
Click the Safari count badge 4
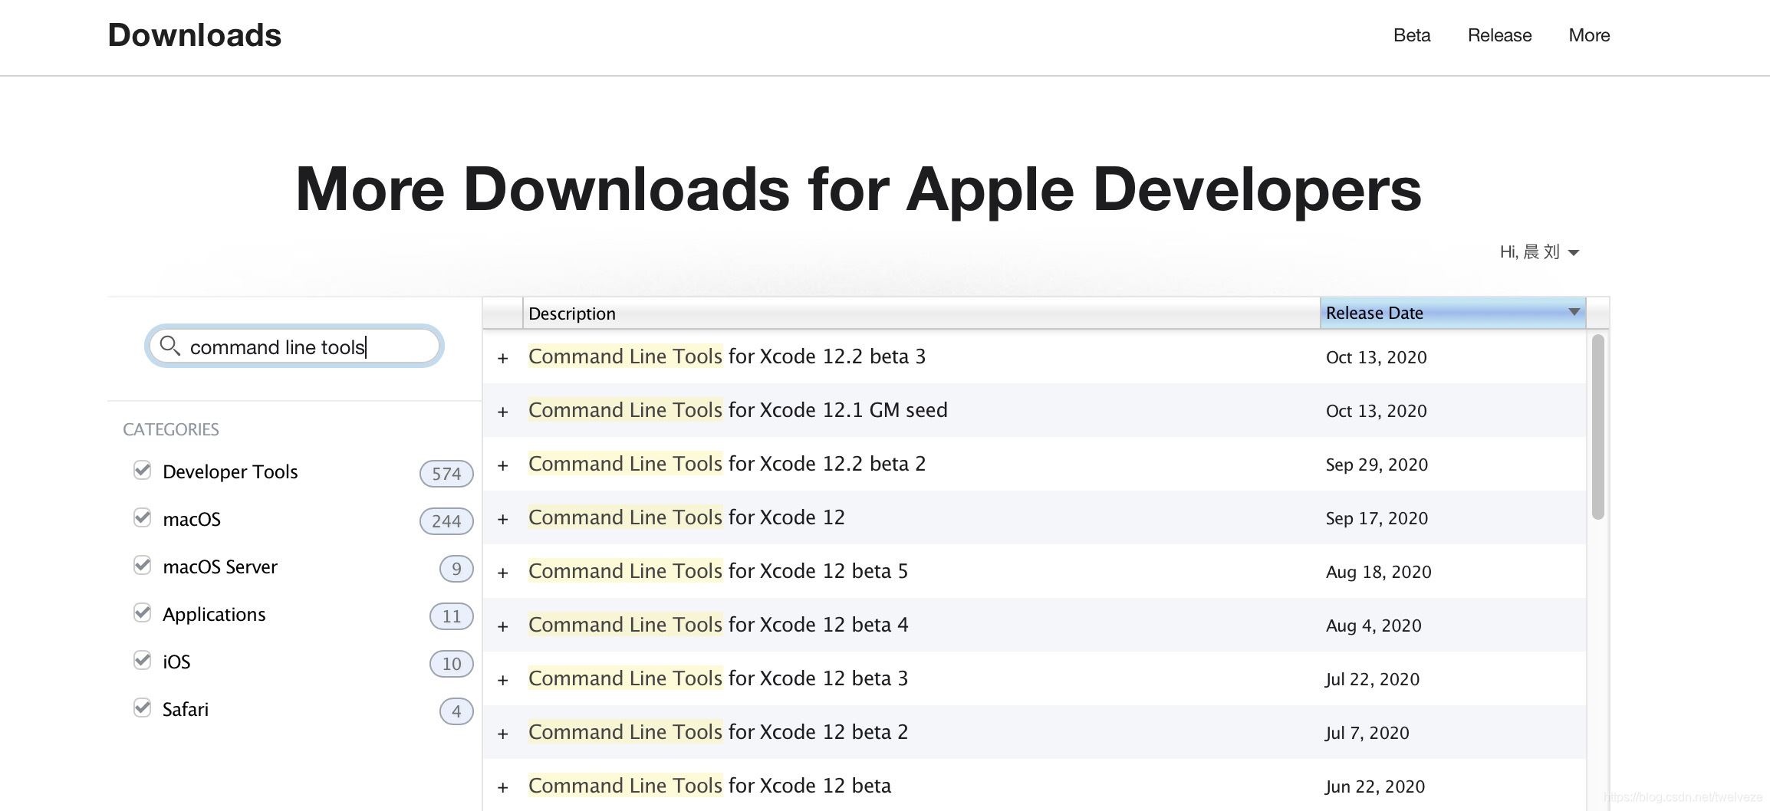pos(456,711)
